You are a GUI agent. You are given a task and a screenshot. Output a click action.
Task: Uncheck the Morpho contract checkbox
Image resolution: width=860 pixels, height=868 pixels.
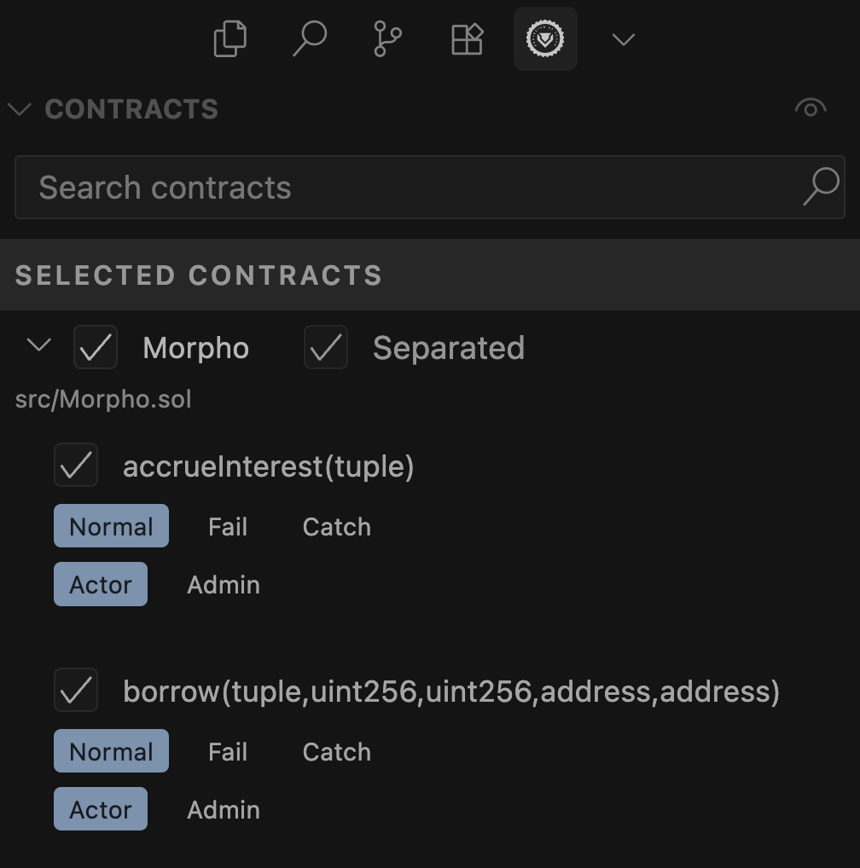tap(96, 347)
